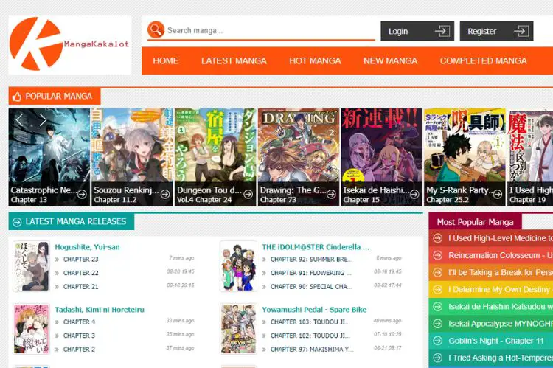Screen dimensions: 553x368
Task: Open the Hogushite, Yui-san title link
Action: tap(87, 247)
